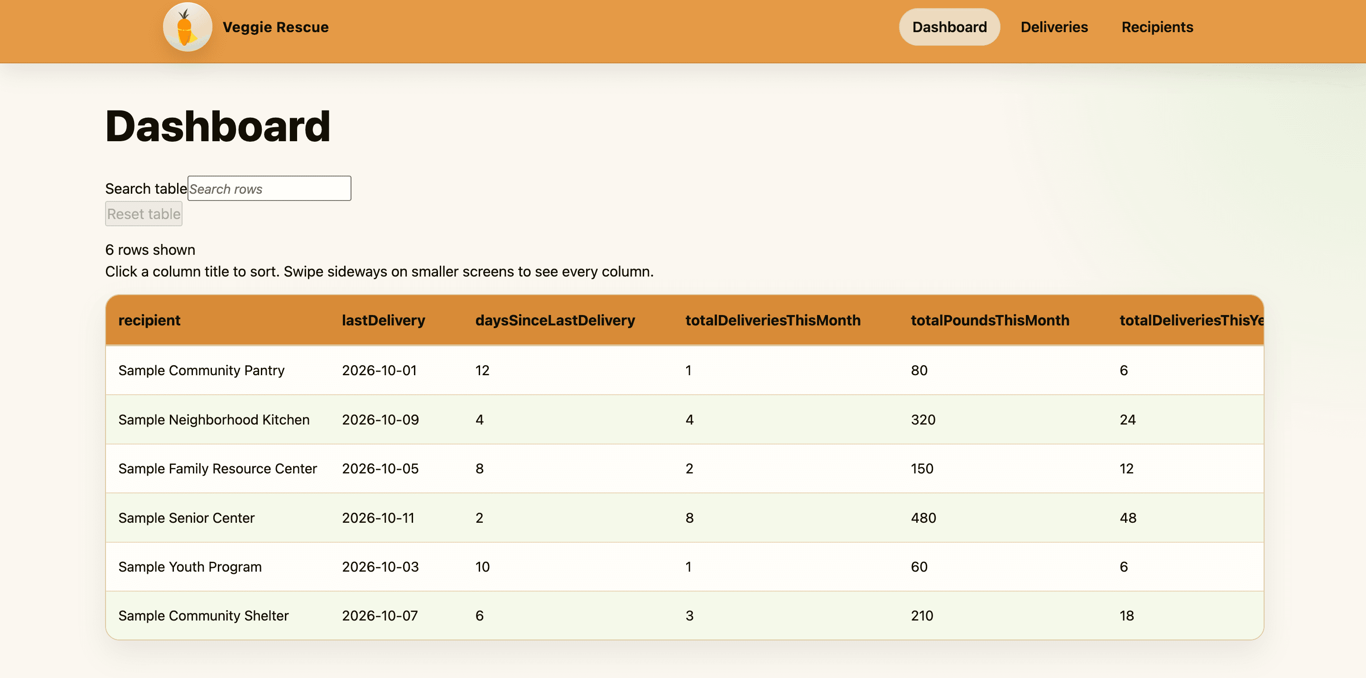Image resolution: width=1366 pixels, height=678 pixels.
Task: Click date 2026-10-05 in table
Action: coord(380,468)
